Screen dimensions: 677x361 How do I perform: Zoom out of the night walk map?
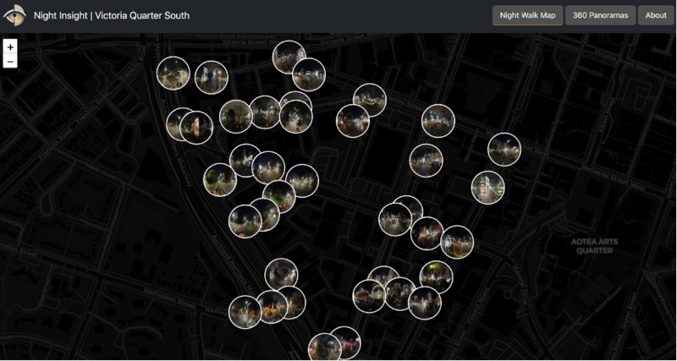coord(10,61)
